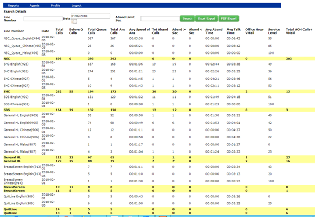Image resolution: width=315 pixels, height=217 pixels.
Task: Click avg talk time 00:04:38
Action: [233, 137]
